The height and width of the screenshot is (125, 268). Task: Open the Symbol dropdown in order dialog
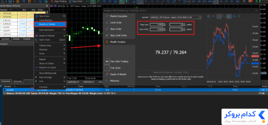point(176,17)
